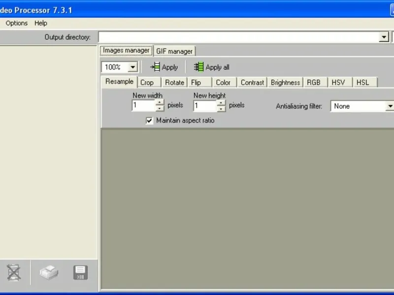Increase New height with up arrow
The image size is (394, 295).
tap(221, 103)
